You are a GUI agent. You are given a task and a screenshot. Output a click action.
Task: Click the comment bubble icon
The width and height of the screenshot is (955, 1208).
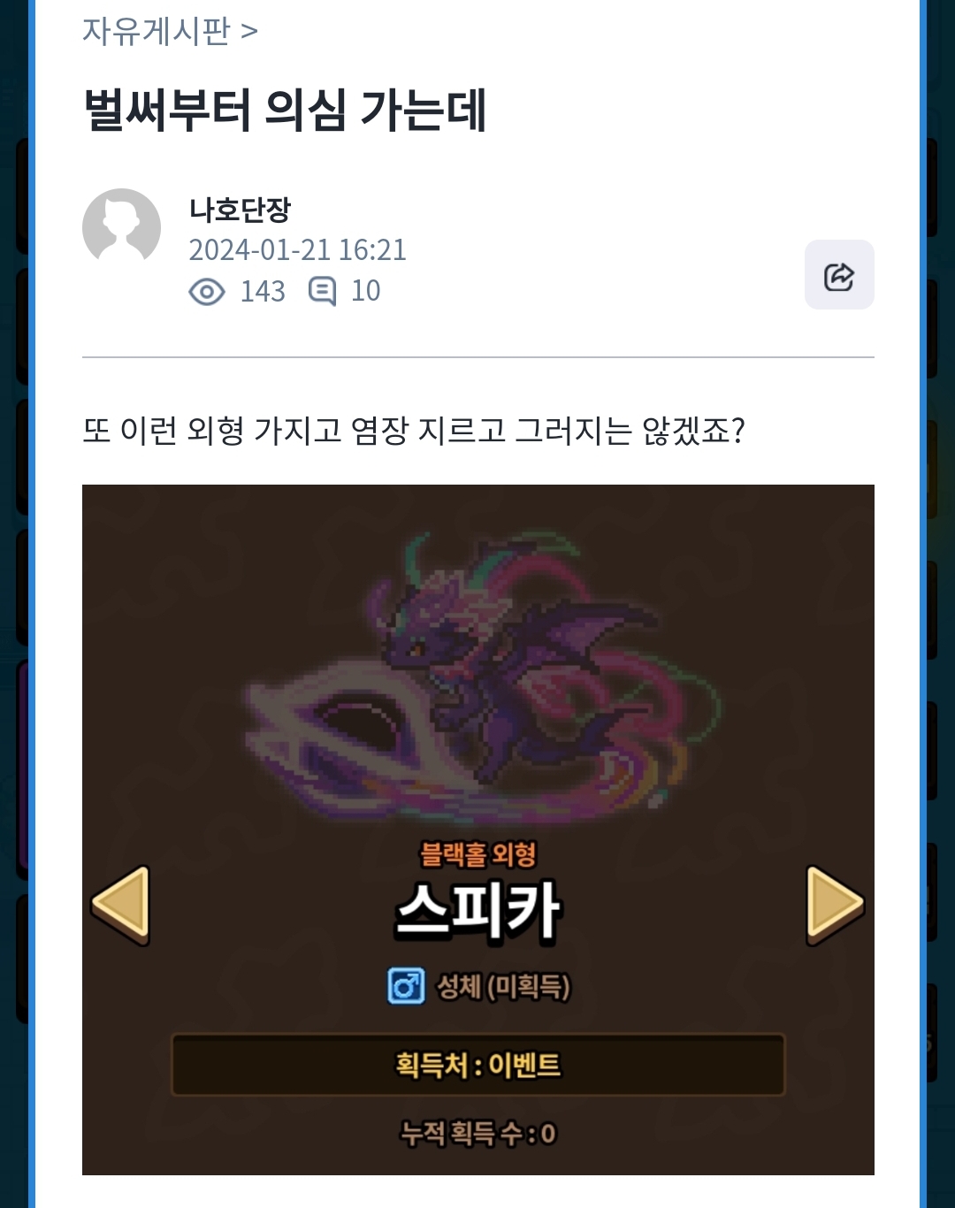point(323,291)
